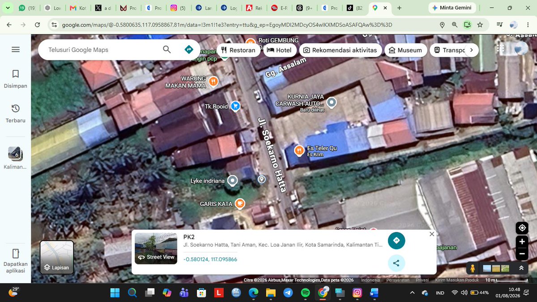537x302 pixels.
Task: Open the Persyaratan terms link
Action: coord(398,280)
